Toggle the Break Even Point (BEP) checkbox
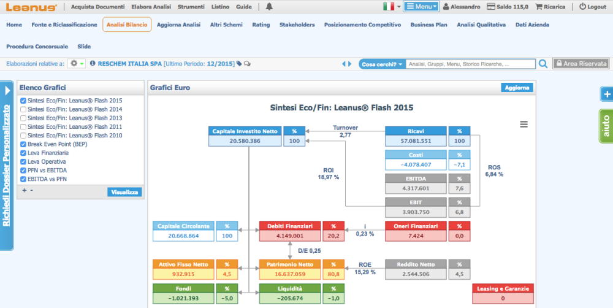 23,144
